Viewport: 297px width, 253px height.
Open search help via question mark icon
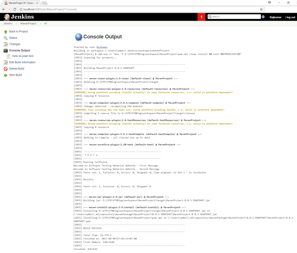coord(263,17)
